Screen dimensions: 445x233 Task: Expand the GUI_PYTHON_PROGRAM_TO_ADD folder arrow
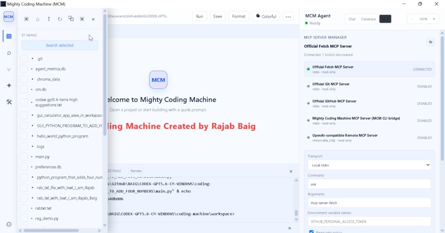[33, 126]
